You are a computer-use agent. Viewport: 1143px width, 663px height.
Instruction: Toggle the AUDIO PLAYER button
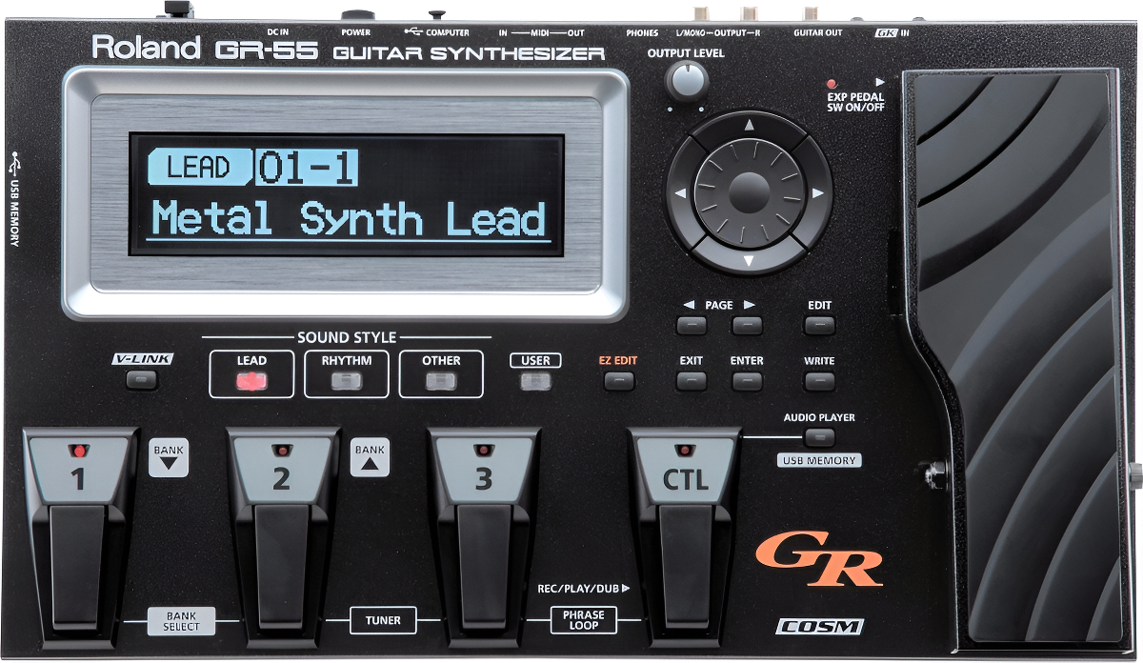click(x=819, y=437)
